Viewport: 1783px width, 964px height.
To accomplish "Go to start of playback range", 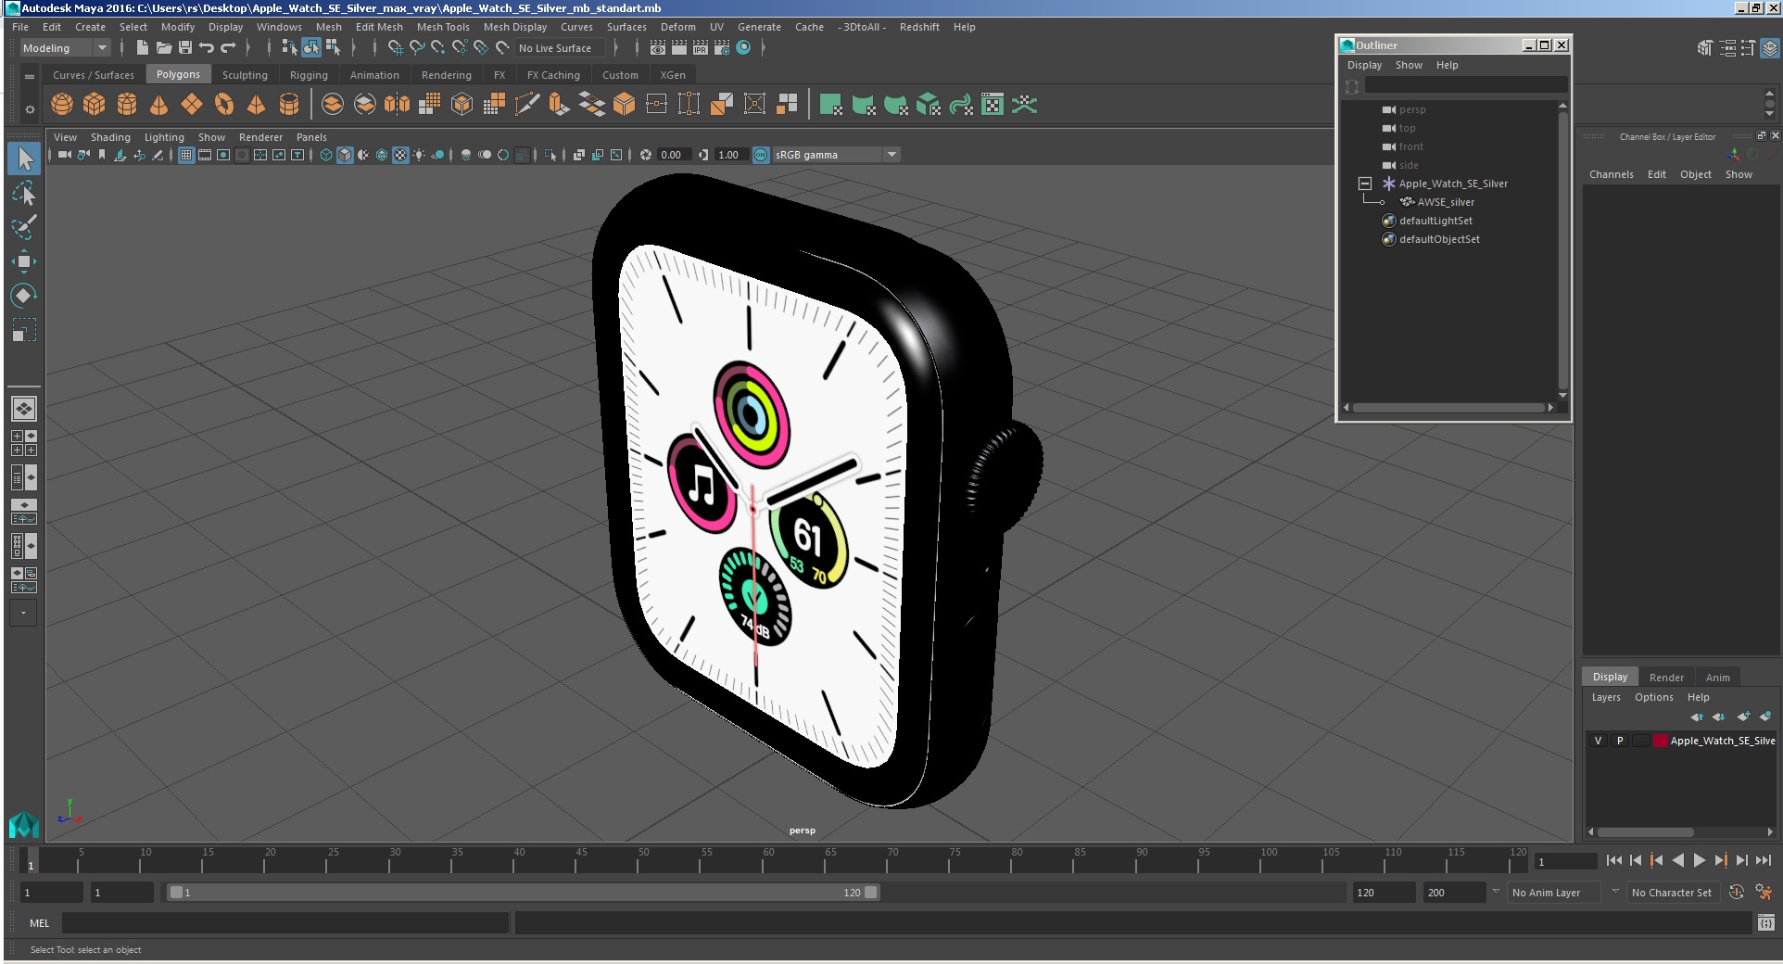I will tap(1613, 860).
